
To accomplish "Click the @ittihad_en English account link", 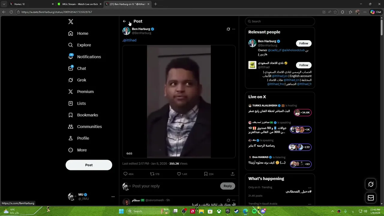I will tap(280, 76).
